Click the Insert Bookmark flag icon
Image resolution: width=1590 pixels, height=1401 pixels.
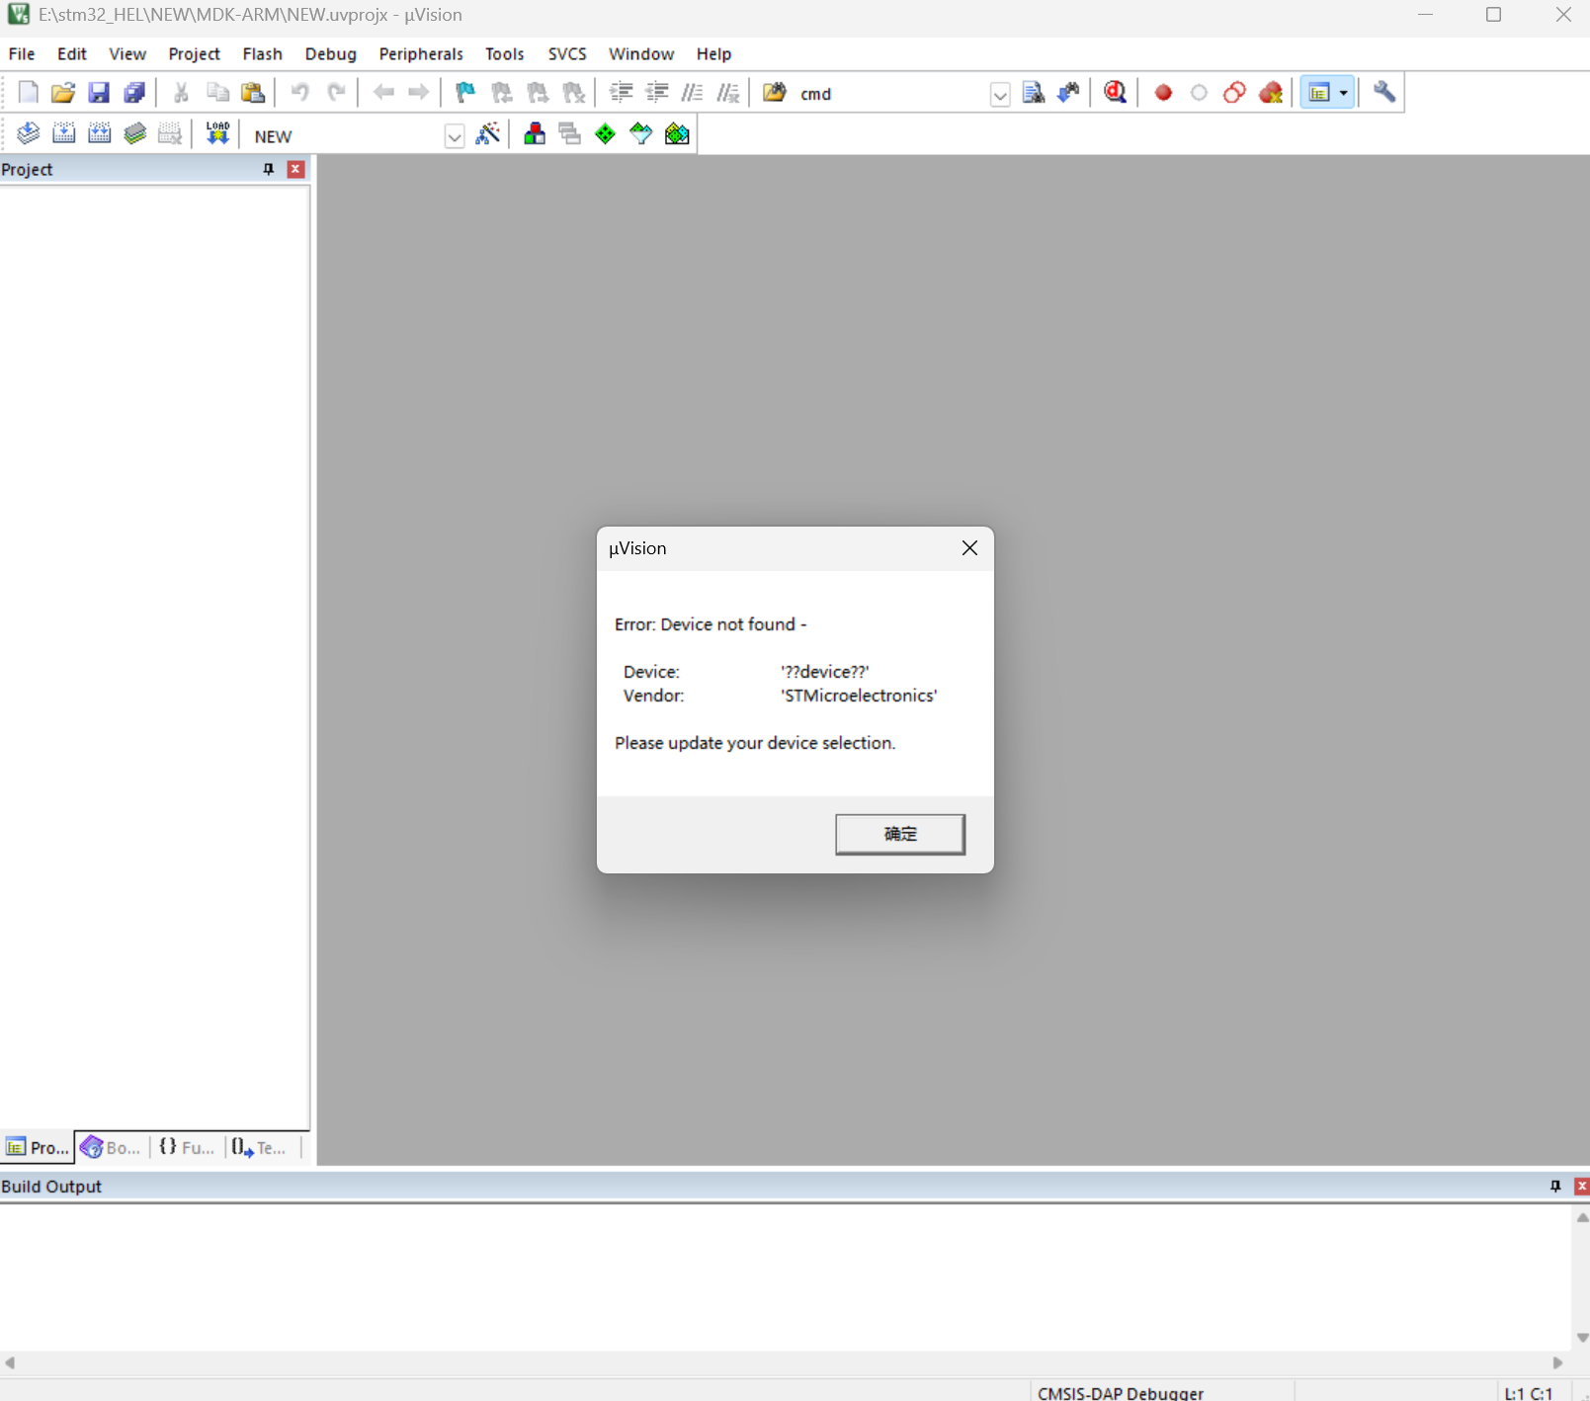(465, 93)
